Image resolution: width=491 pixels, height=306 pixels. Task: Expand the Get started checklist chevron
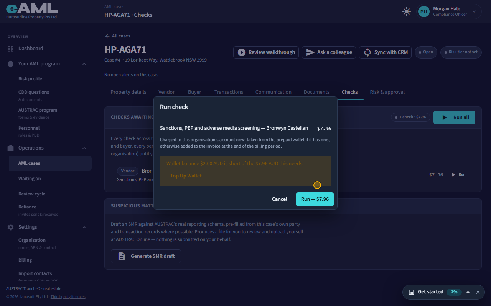pos(468,292)
